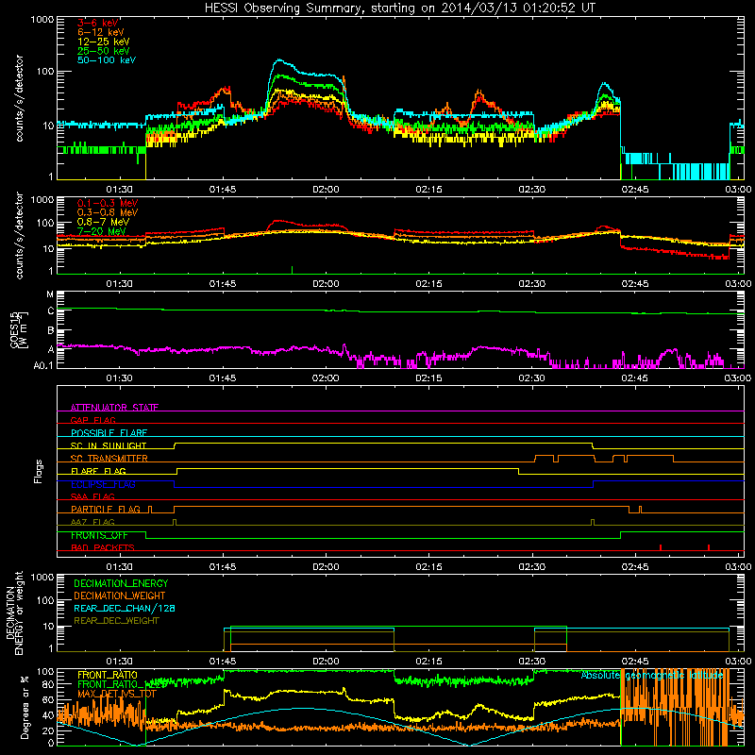Click the 03:00 tick under the Flags plot
The height and width of the screenshot is (755, 755).
click(738, 567)
